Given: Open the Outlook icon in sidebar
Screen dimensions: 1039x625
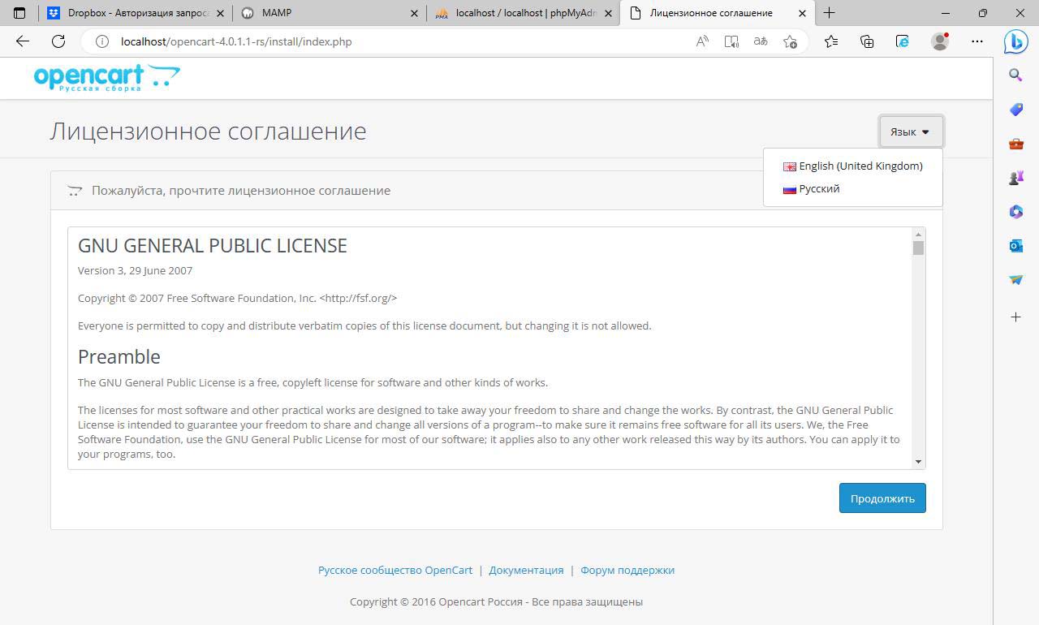Looking at the screenshot, I should [x=1015, y=245].
